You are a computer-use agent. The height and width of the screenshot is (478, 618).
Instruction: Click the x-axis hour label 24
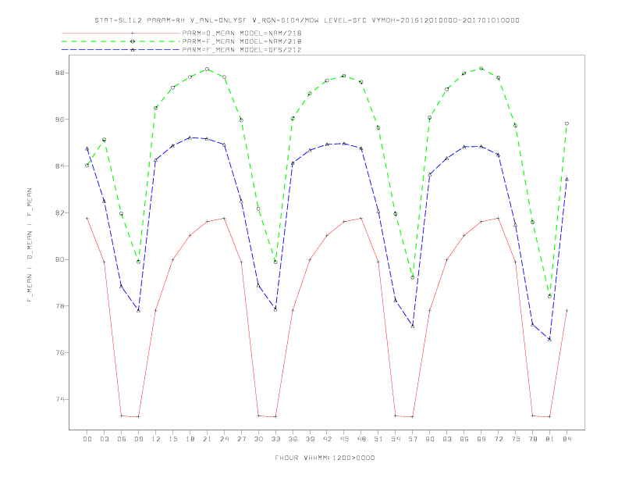[224, 439]
